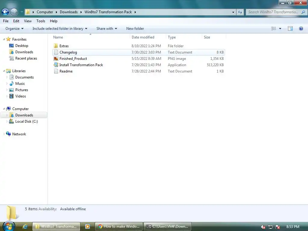Open the File menu
Screen dimensions: 308x231
[x=6, y=21]
